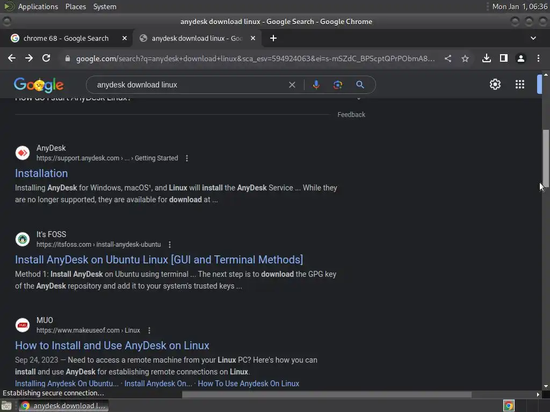This screenshot has height=412, width=550.
Task: Open the System menu
Action: [x=105, y=6]
